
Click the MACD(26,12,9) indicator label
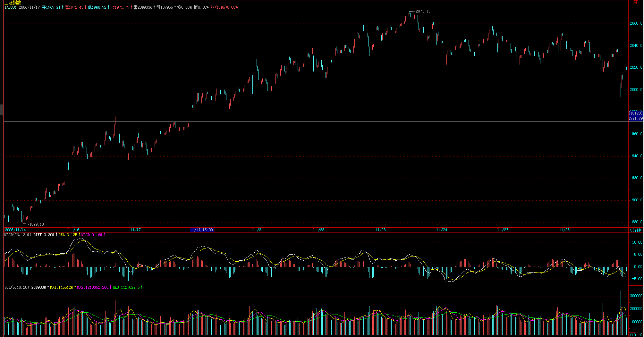tap(17, 235)
